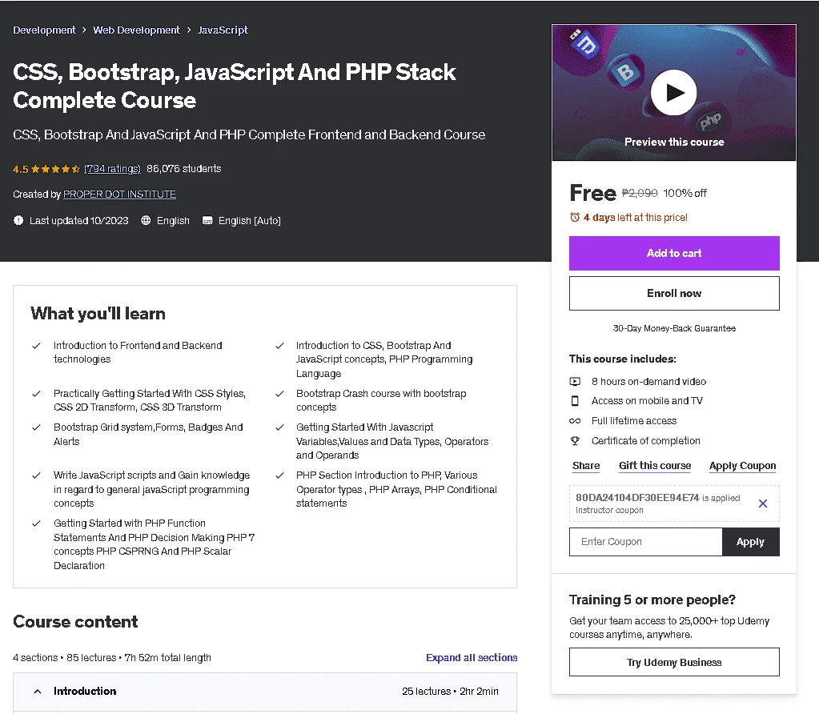Click the Enroll now button

coord(674,293)
